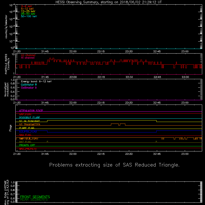
Task: Click the orange PARTICLE_FLAG label
Action: pyautogui.click(x=29, y=138)
